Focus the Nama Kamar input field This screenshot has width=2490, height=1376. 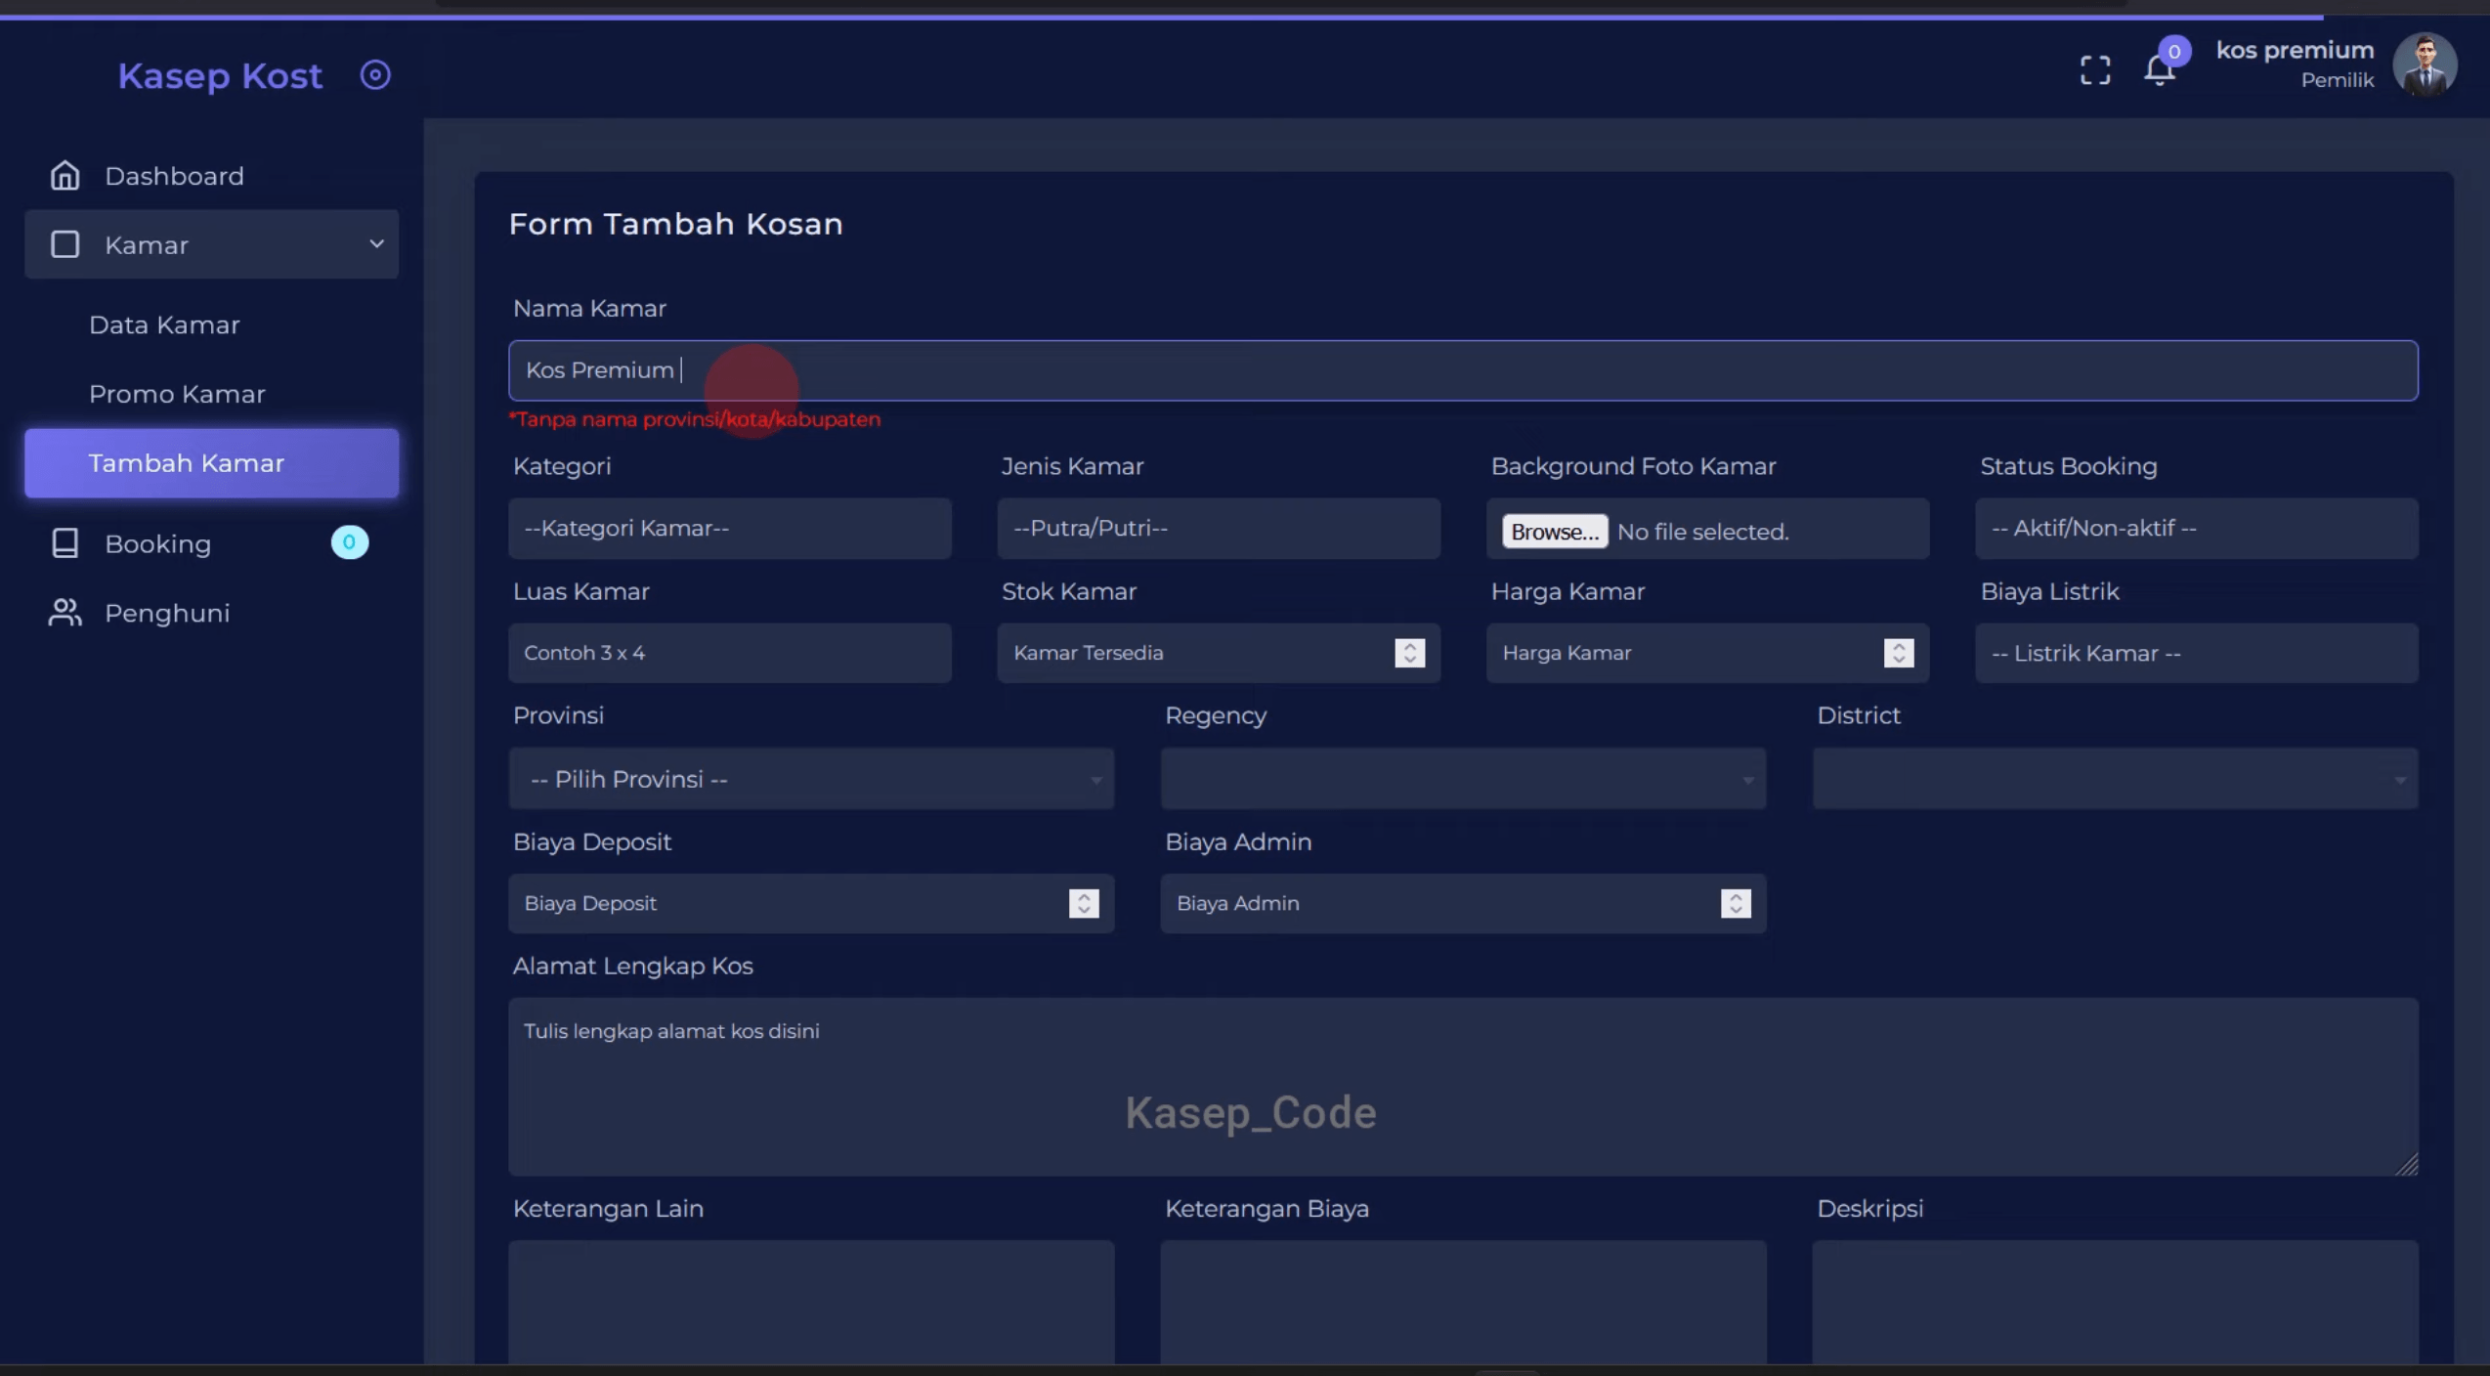pos(1463,370)
